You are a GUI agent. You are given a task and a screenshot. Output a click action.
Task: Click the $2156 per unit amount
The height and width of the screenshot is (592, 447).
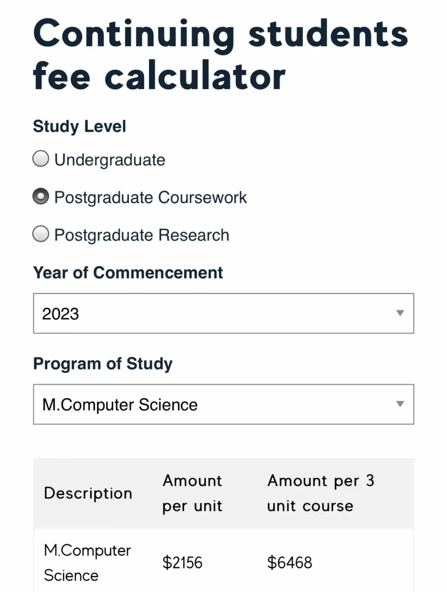click(182, 563)
